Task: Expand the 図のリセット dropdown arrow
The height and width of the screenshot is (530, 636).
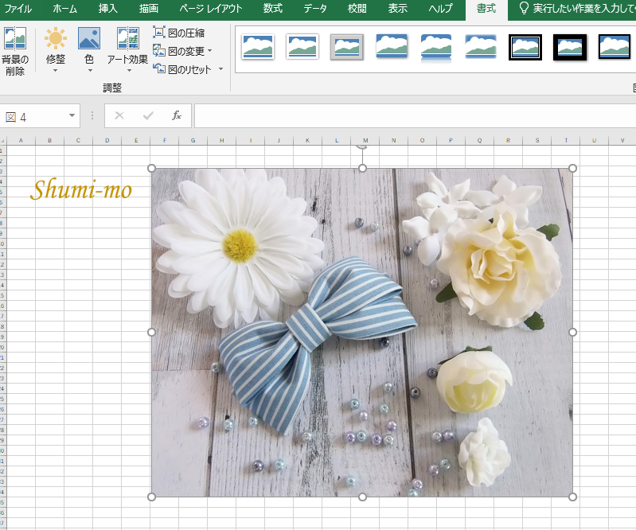Action: tap(221, 69)
